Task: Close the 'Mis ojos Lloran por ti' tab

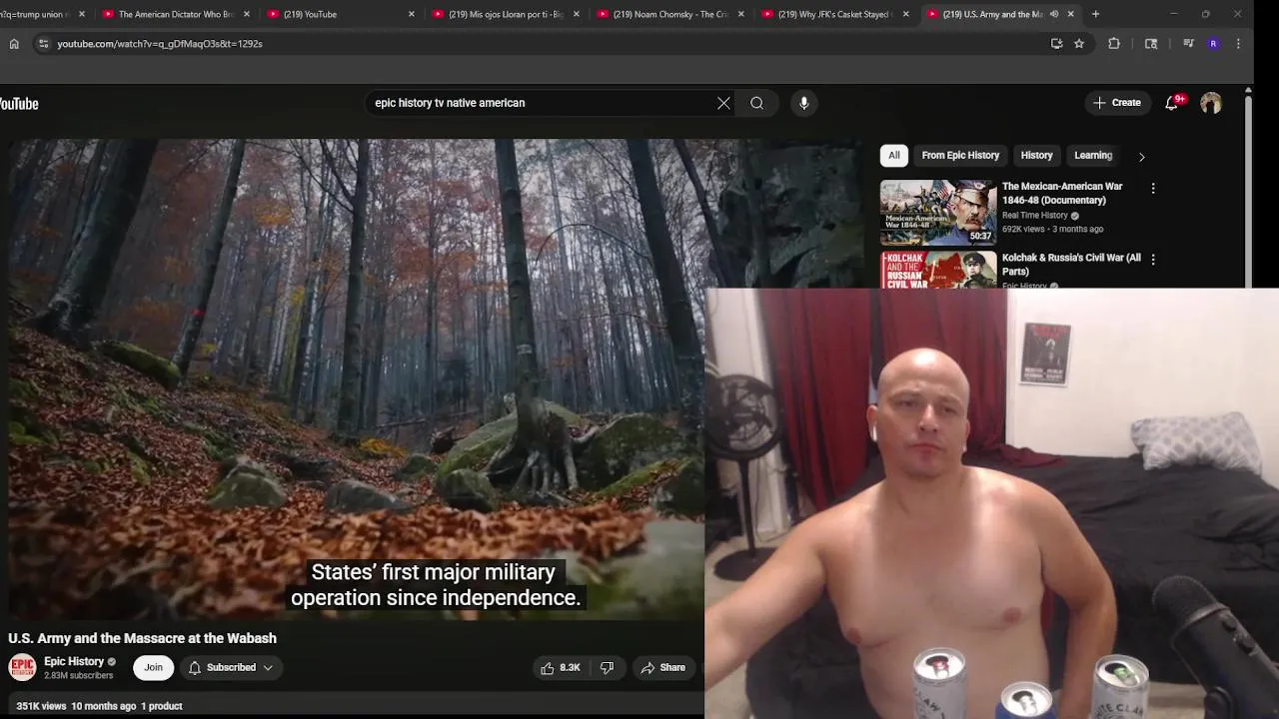Action: pos(577,14)
